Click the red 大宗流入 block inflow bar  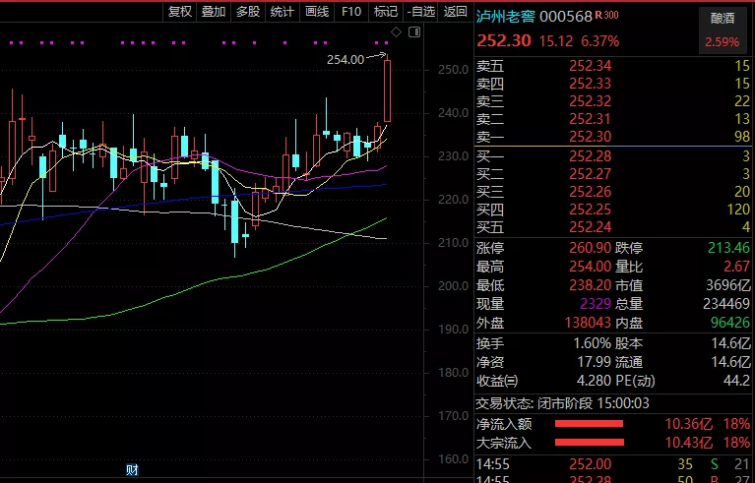point(590,443)
